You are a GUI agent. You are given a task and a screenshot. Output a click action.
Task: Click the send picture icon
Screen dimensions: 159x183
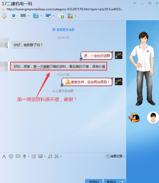pyautogui.click(x=41, y=156)
